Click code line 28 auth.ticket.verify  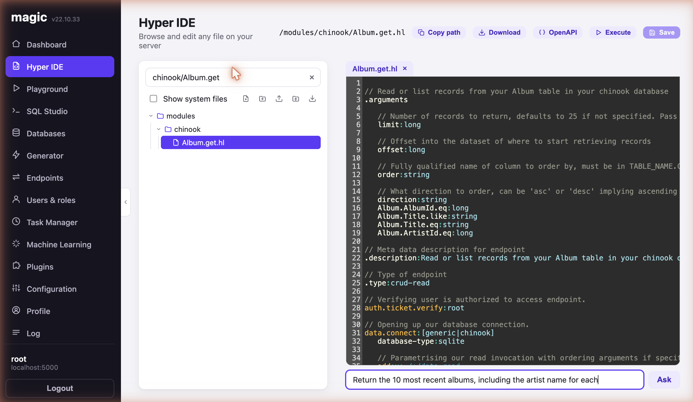click(414, 308)
